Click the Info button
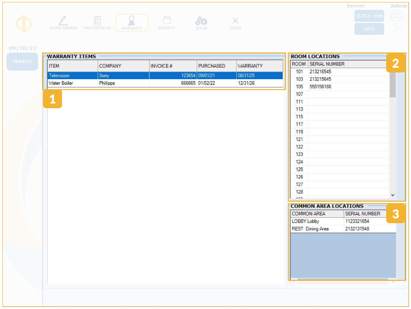The width and height of the screenshot is (411, 309). click(369, 29)
